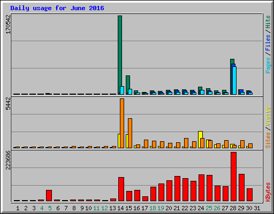Click day label 31 on the axis

point(257,208)
